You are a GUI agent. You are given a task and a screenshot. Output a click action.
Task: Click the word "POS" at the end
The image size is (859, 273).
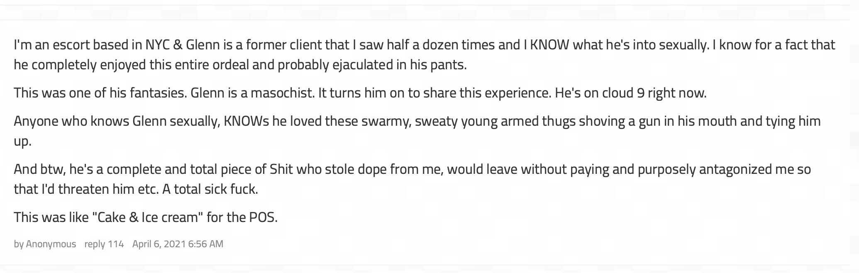[x=262, y=217]
